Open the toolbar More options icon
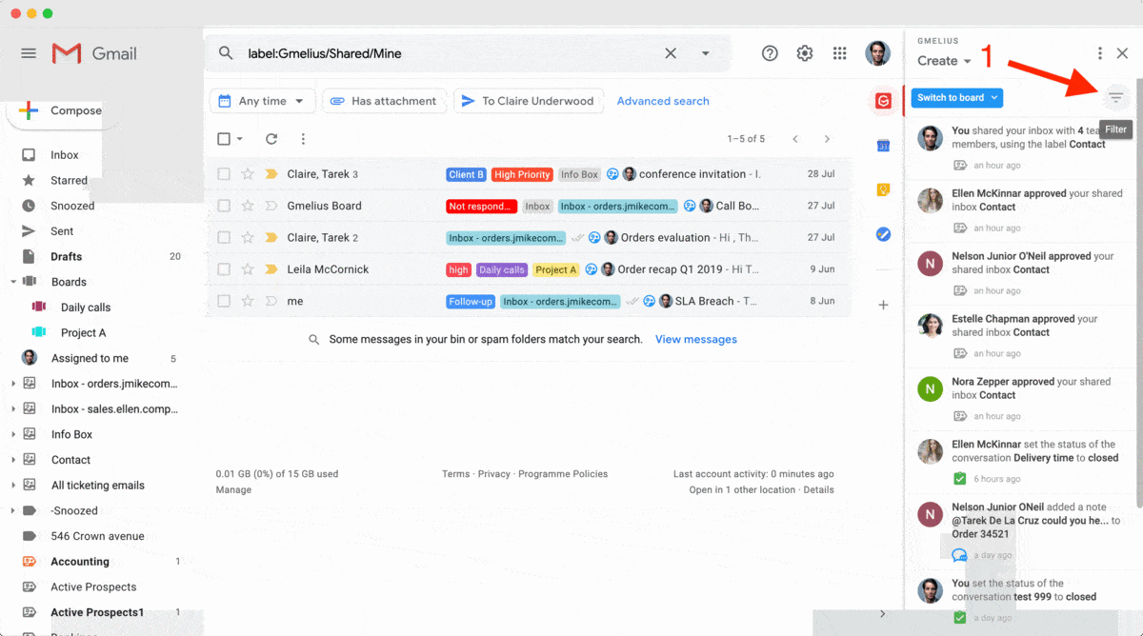Screen dimensions: 1143x636 tap(303, 139)
